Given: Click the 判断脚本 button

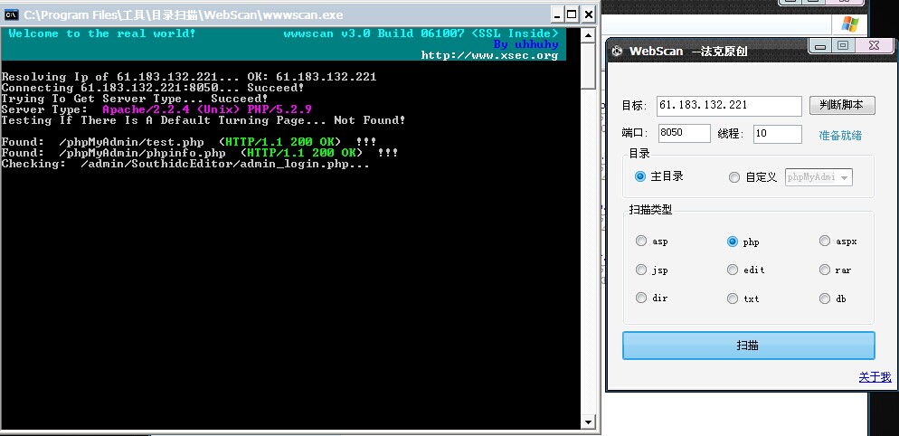Looking at the screenshot, I should click(x=842, y=105).
